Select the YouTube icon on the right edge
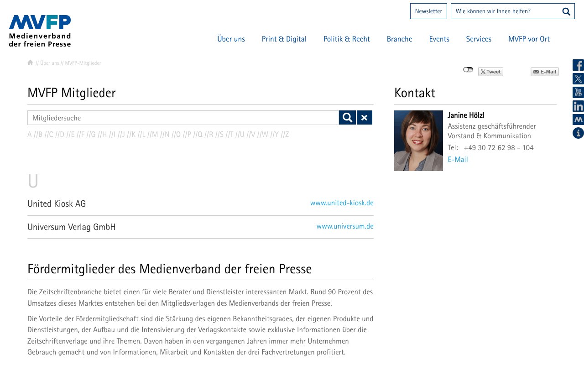Image resolution: width=584 pixels, height=365 pixels. tap(578, 92)
